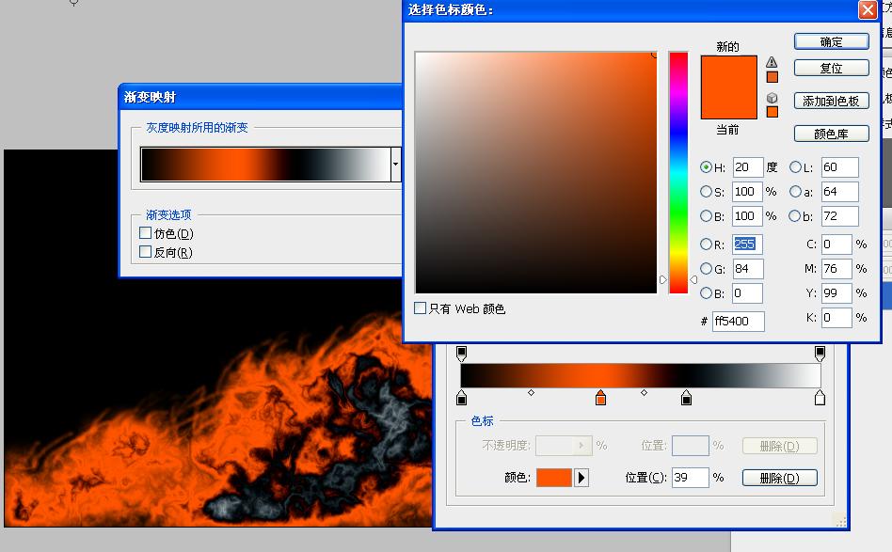Select the HSB B brightness radio button

[706, 216]
